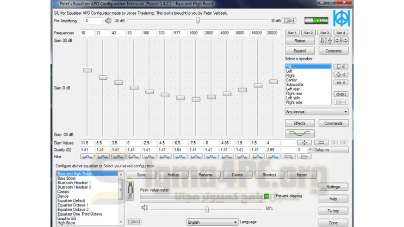
Task: Click the Expand button
Action: pos(300,51)
